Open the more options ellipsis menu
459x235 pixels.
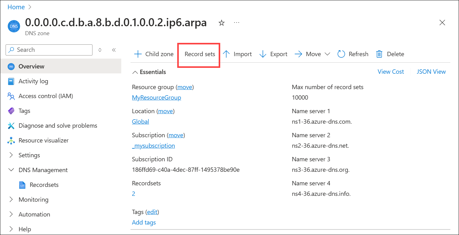[237, 23]
